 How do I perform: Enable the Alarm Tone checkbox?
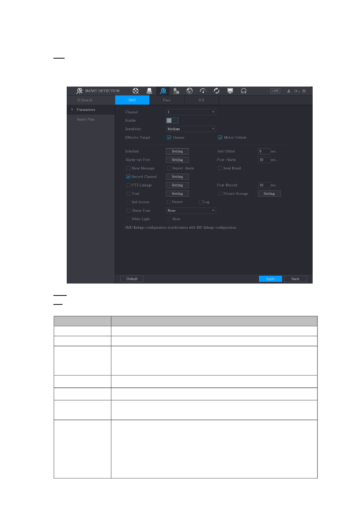(128, 211)
